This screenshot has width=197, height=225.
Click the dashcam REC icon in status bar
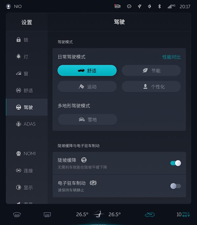[x=117, y=6]
